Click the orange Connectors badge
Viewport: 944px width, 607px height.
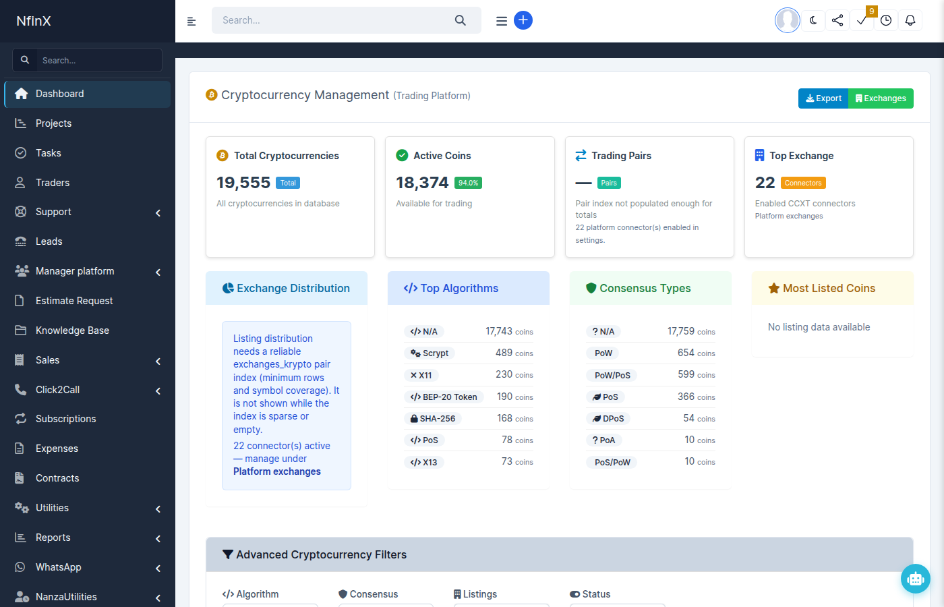[803, 183]
